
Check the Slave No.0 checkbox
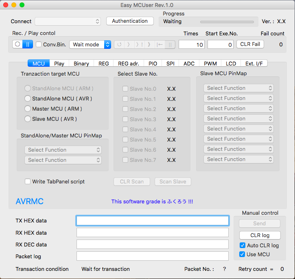coord(125,89)
